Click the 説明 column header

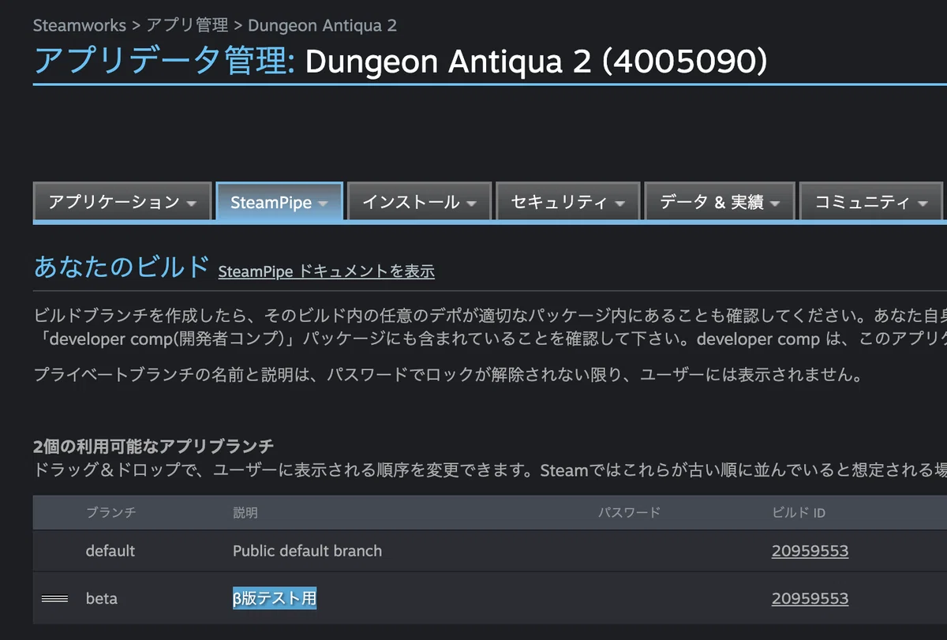245,513
